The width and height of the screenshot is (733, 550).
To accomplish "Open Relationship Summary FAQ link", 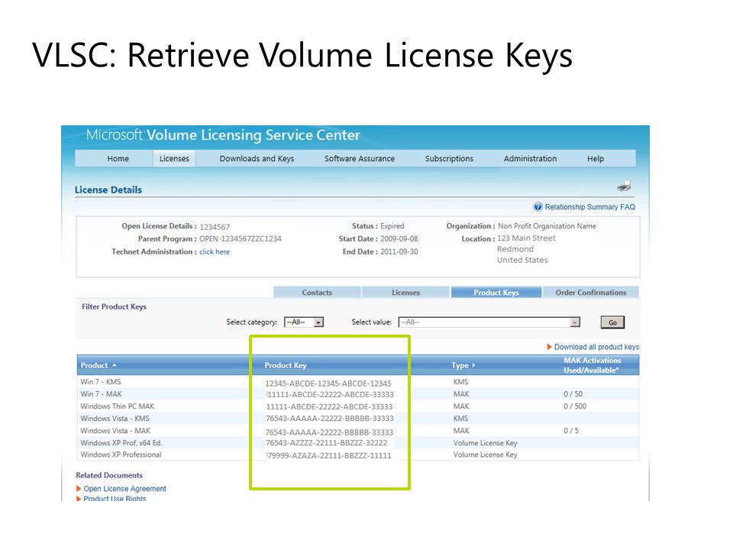I will (590, 207).
